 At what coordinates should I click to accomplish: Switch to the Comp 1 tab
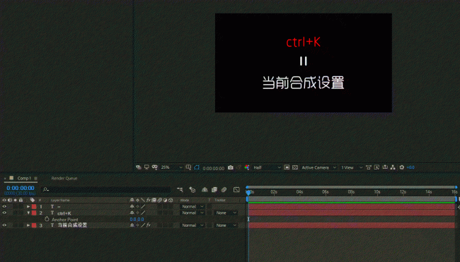tap(24, 178)
